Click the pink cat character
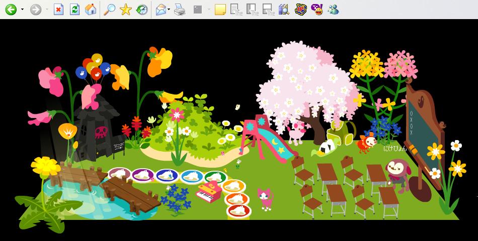 click(265, 199)
